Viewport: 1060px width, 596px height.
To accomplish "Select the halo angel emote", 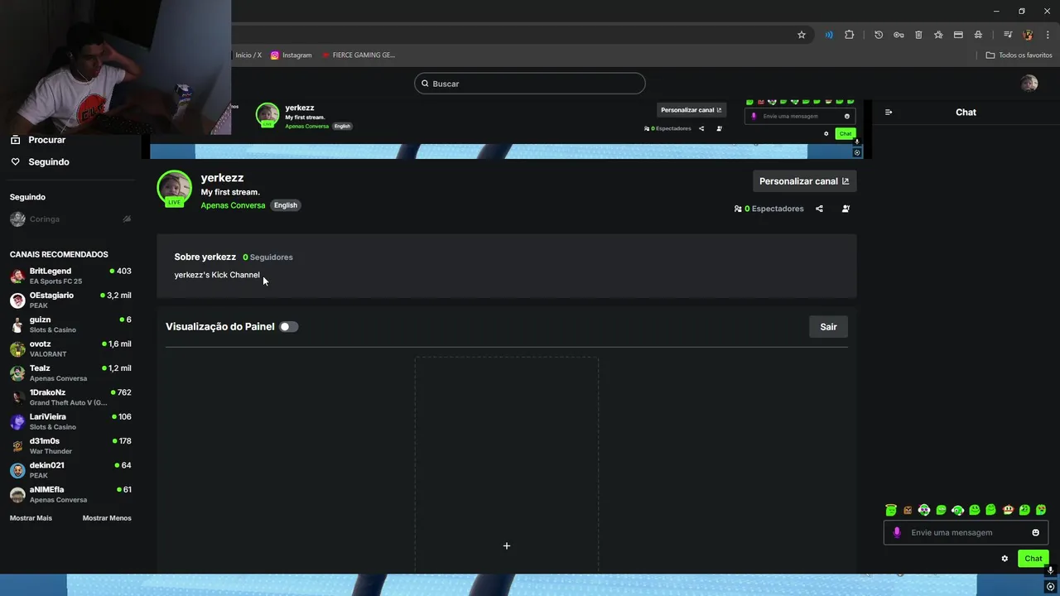I will pyautogui.click(x=891, y=510).
